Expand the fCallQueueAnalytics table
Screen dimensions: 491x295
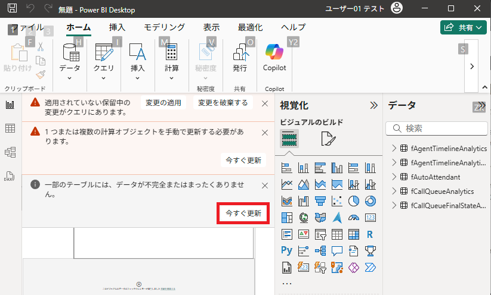394,192
